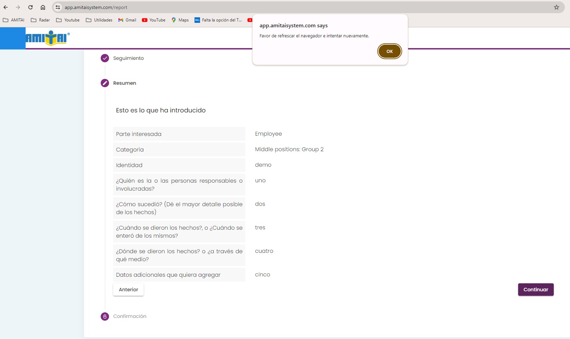Click the browser back arrow

pos(6,7)
